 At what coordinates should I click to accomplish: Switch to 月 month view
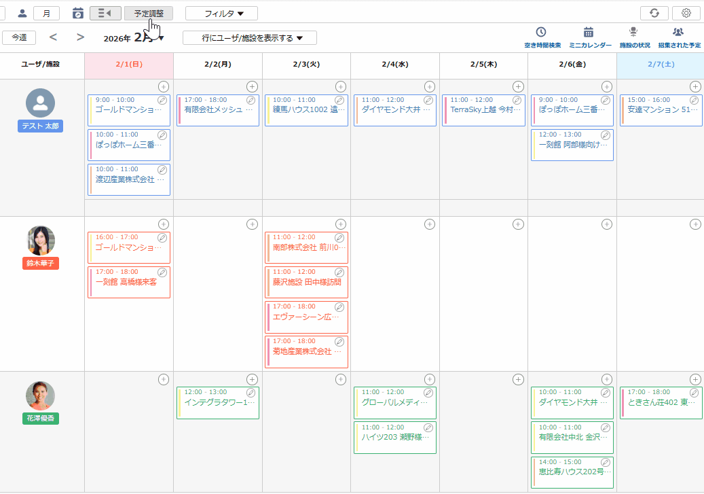pos(46,13)
